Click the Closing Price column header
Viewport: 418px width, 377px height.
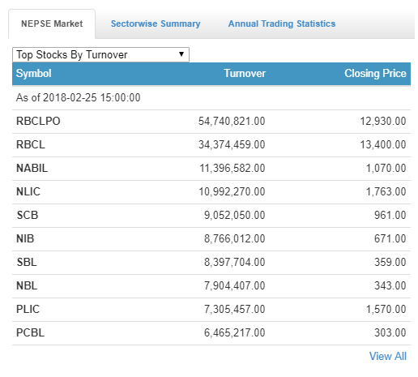coord(375,74)
